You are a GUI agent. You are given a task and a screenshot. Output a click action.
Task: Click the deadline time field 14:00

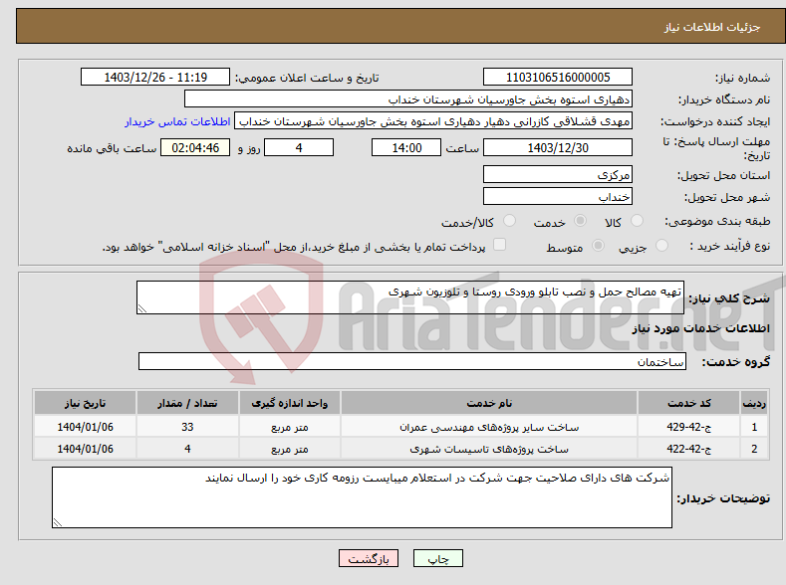click(406, 147)
